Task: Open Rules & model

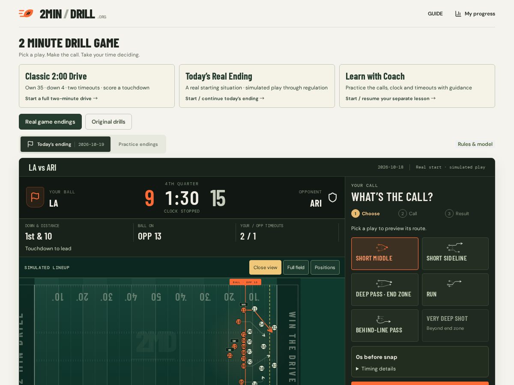Action: (475, 144)
